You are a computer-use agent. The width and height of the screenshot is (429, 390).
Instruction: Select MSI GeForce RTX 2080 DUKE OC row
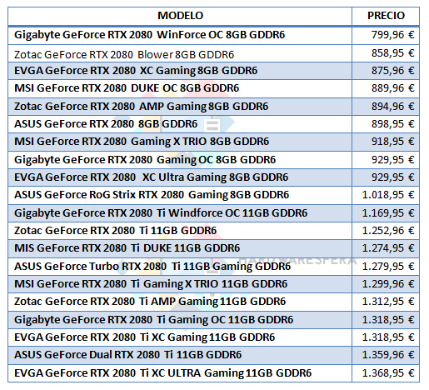tap(213, 88)
